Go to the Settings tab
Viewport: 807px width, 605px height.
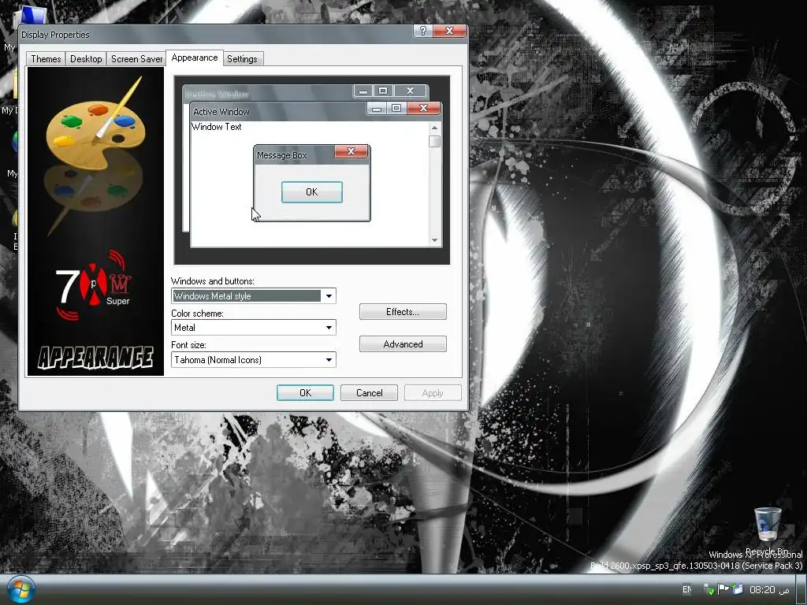(x=242, y=58)
